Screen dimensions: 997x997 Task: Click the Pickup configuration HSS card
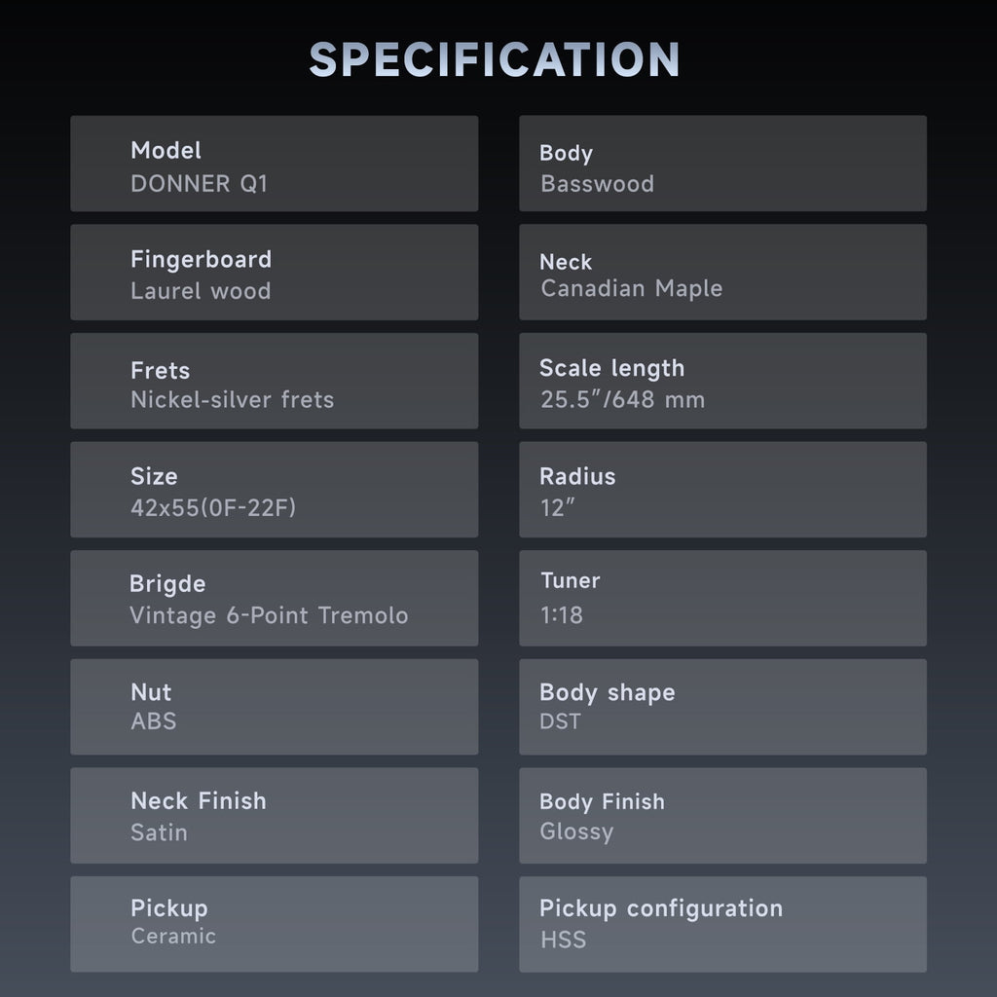click(x=723, y=924)
